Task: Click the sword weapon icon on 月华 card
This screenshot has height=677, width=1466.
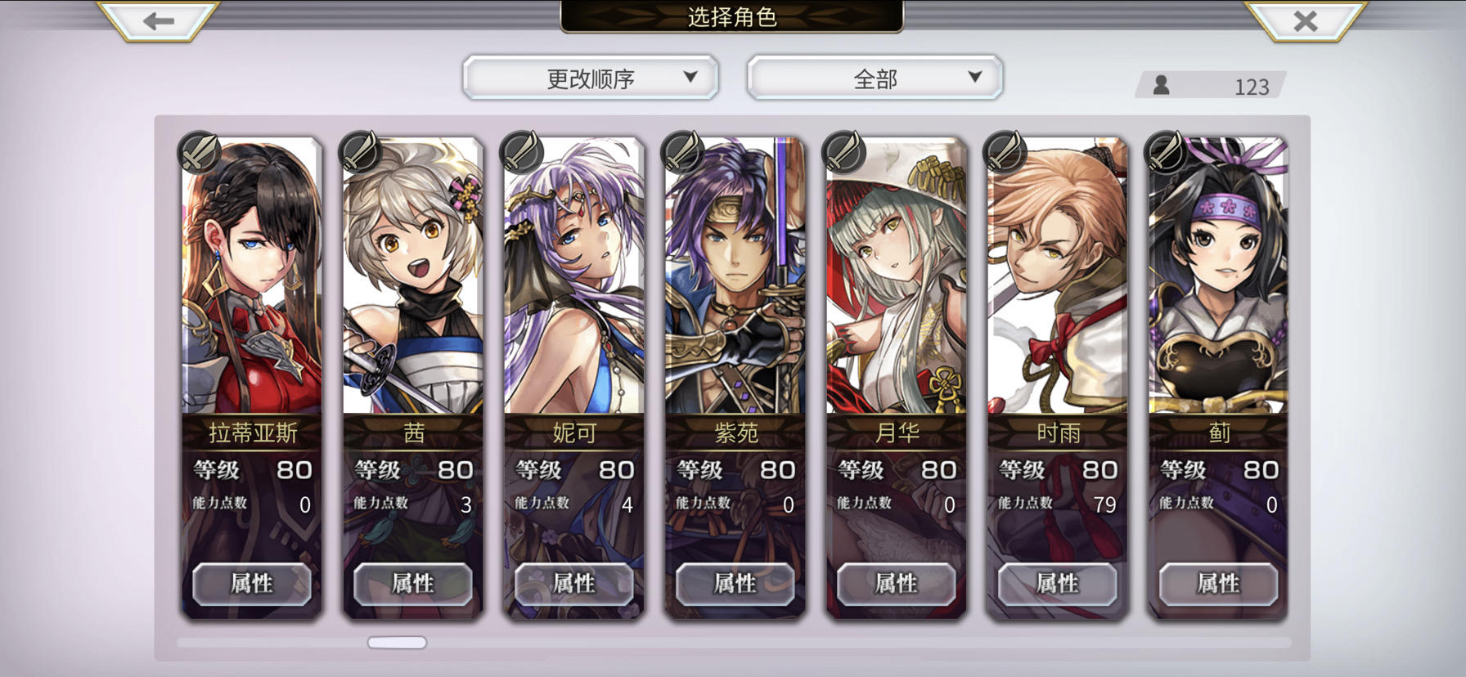Action: click(843, 151)
